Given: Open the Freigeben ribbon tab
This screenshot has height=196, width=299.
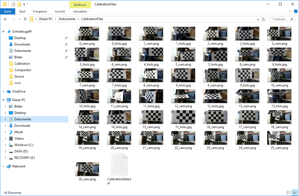Looking at the screenshot, I should [40, 11].
